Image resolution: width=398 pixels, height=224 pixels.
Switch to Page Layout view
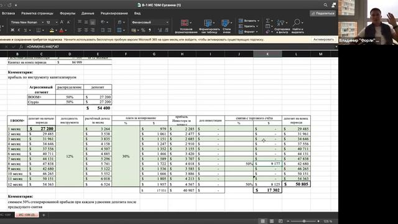(x=272, y=222)
